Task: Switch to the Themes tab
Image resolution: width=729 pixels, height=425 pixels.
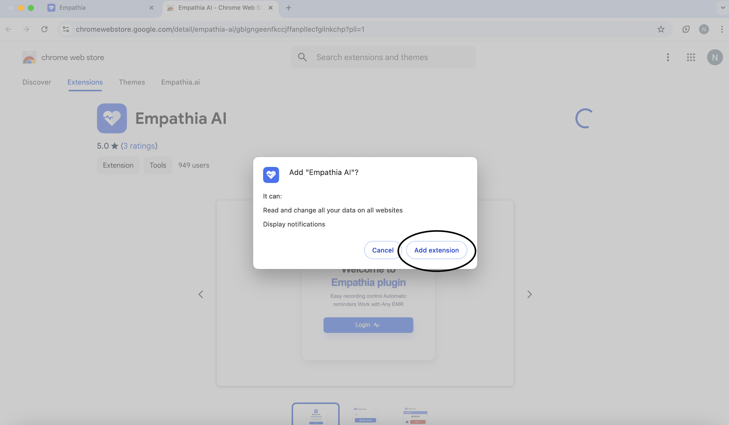Action: click(131, 82)
